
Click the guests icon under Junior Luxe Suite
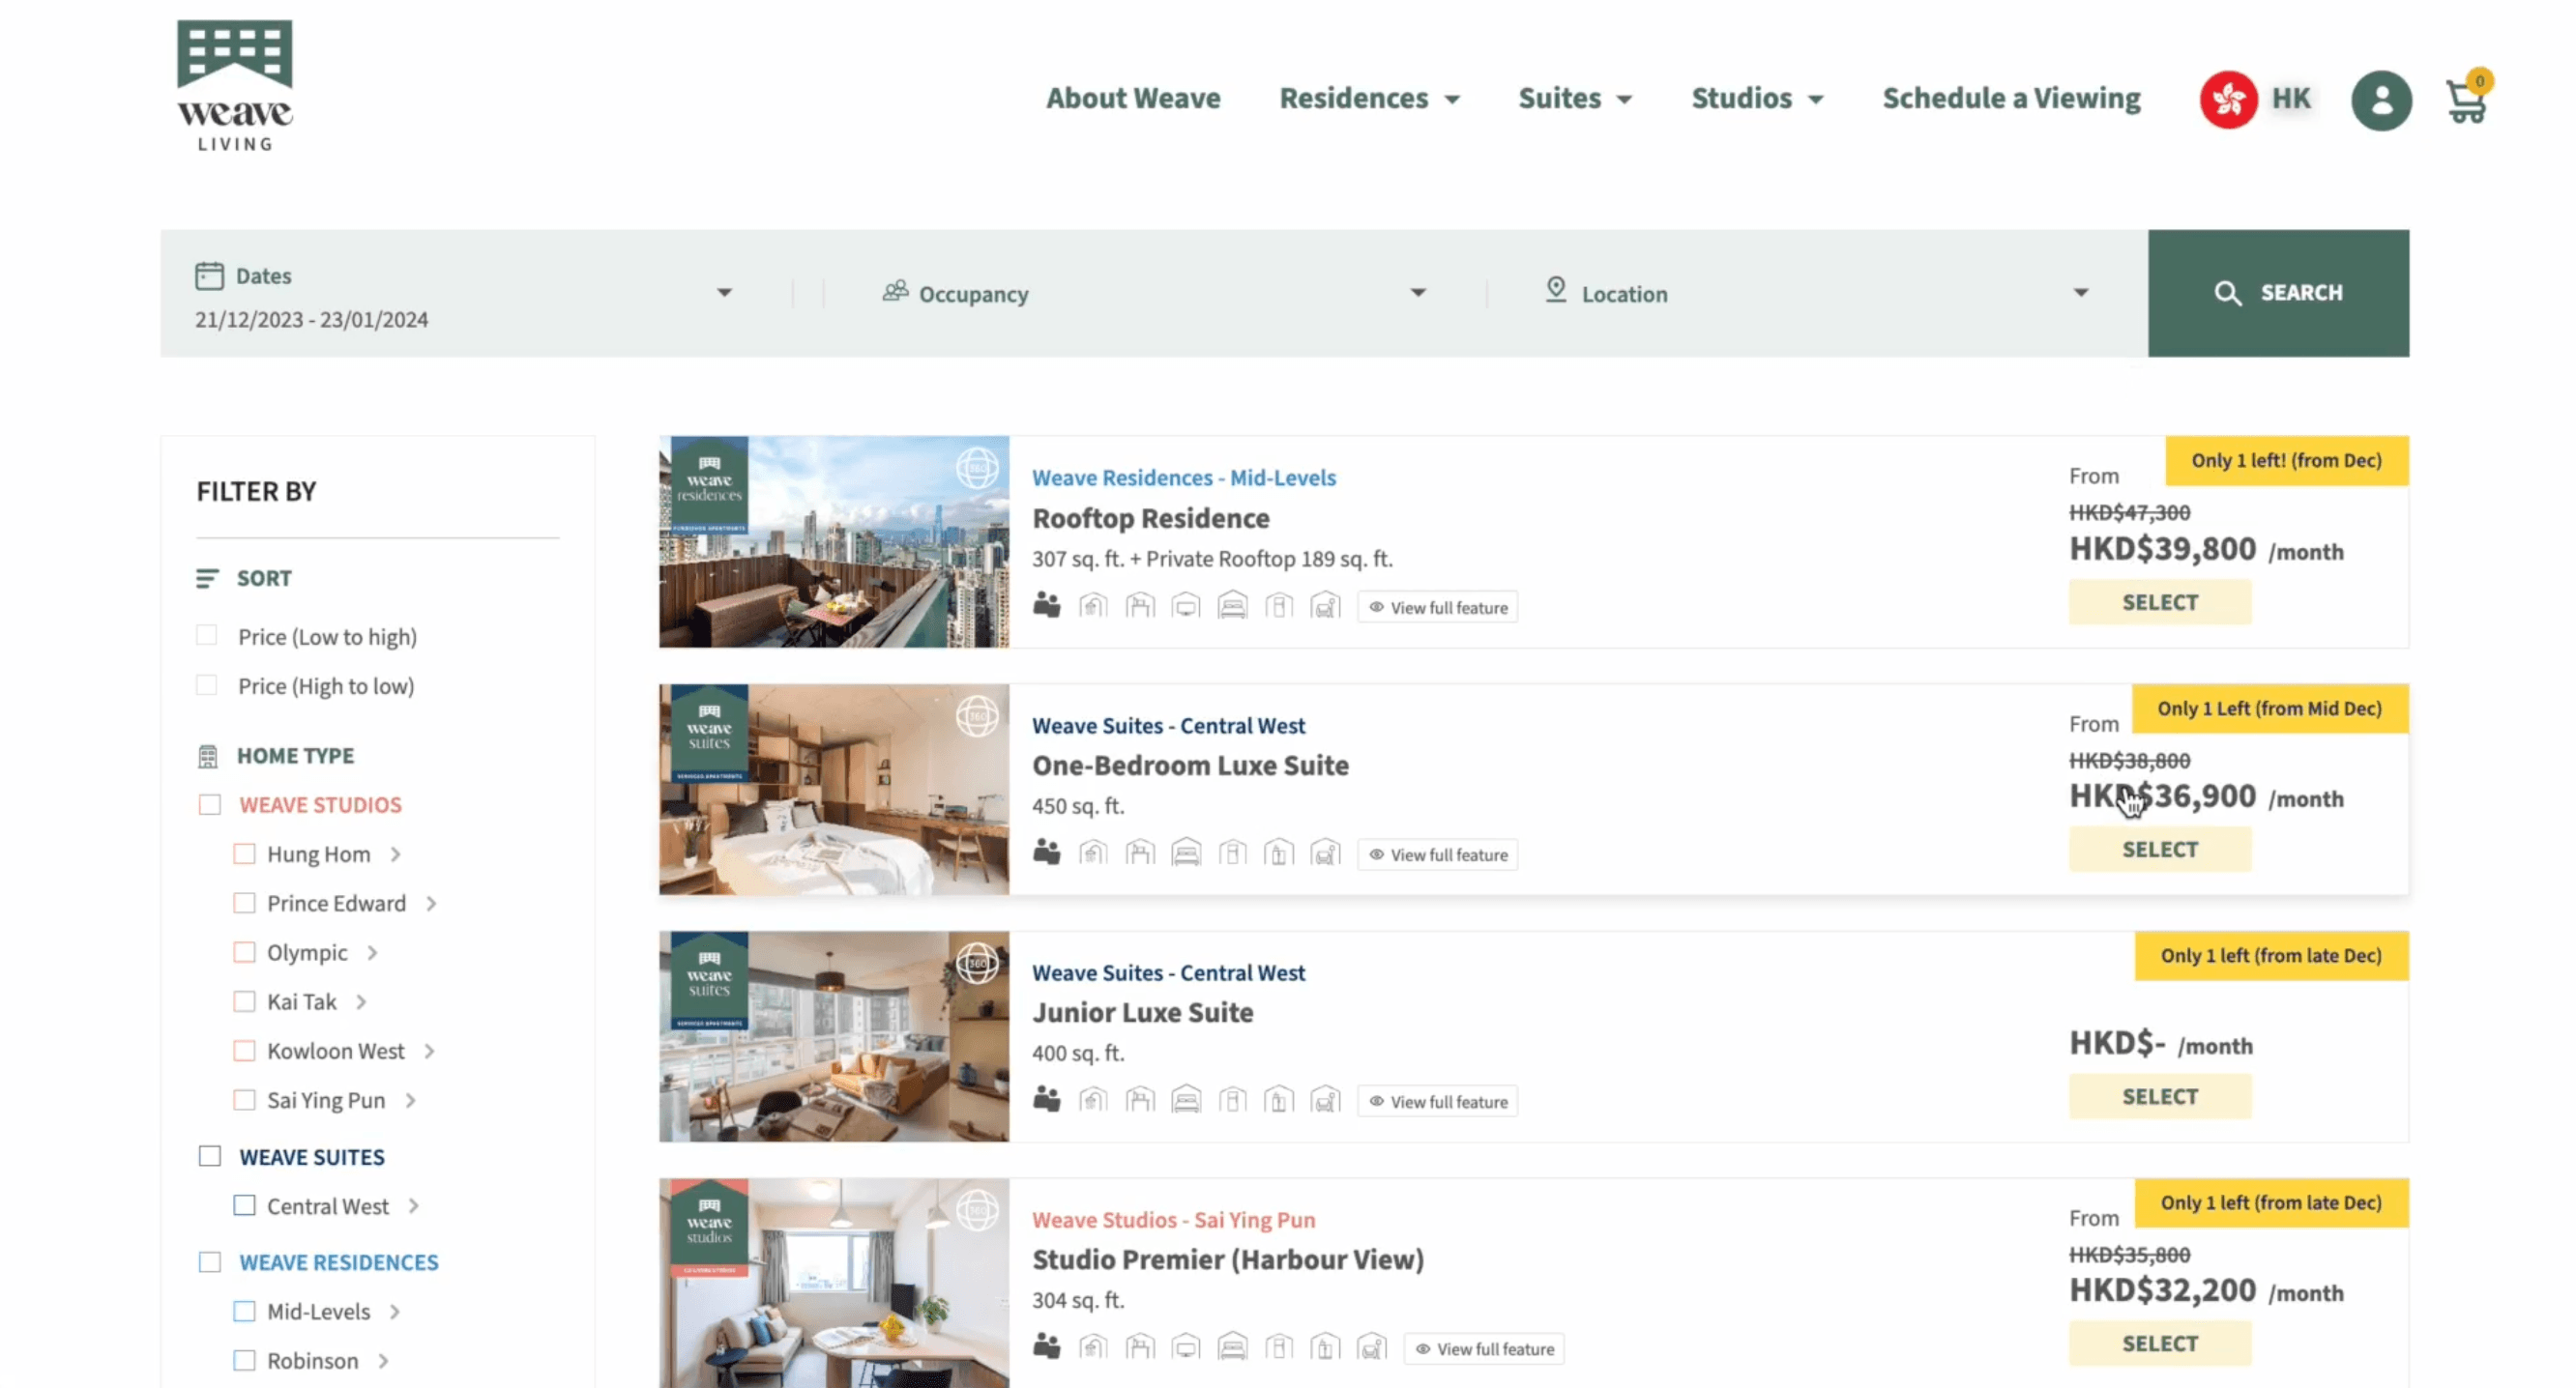tap(1046, 1099)
